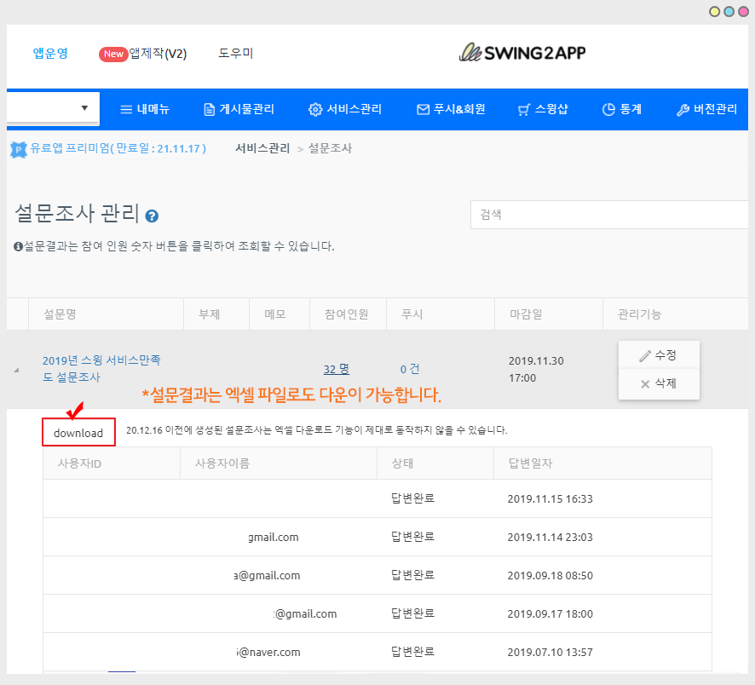Collapse the survey row triangle expander

(16, 370)
